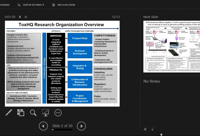This screenshot has height=136, width=200.
Task: Click the COMPETITIVENESS heading
Action: pos(105,36)
